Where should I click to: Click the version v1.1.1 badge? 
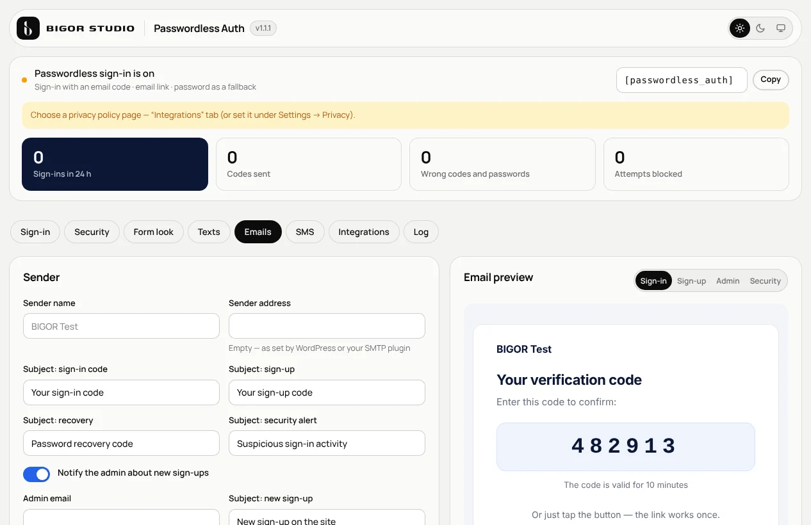click(x=263, y=28)
